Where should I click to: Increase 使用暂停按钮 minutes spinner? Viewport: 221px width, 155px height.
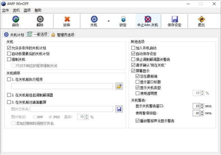[x=202, y=112]
